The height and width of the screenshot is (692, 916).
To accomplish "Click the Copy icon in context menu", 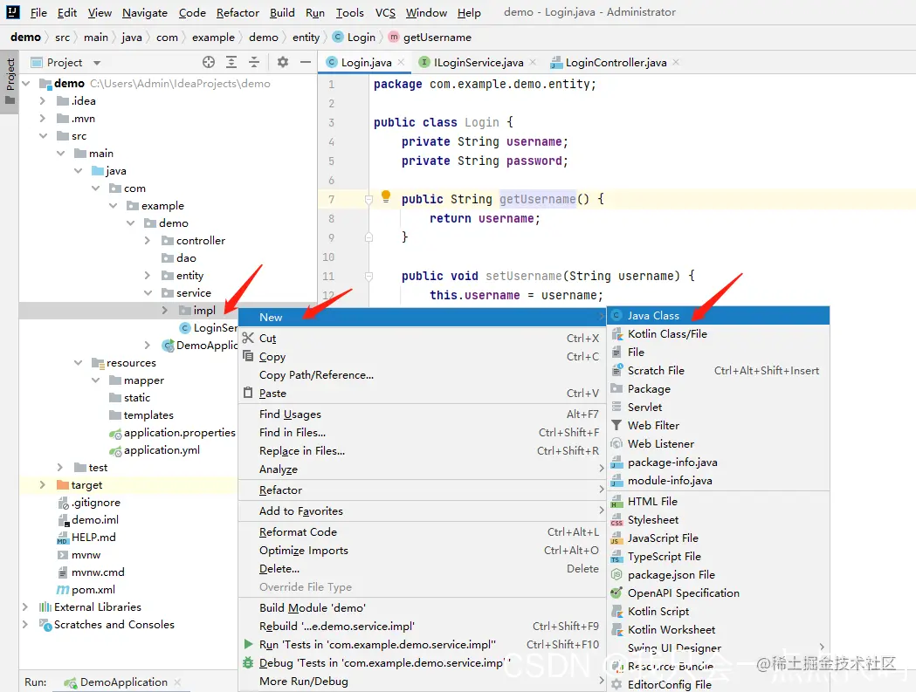I will pyautogui.click(x=248, y=356).
